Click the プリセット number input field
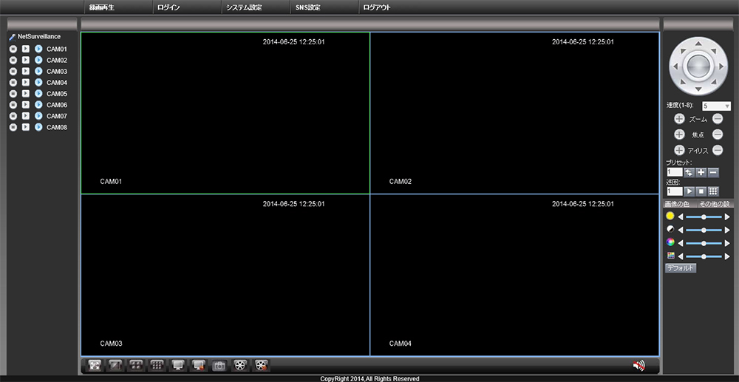This screenshot has width=739, height=382. click(x=675, y=173)
